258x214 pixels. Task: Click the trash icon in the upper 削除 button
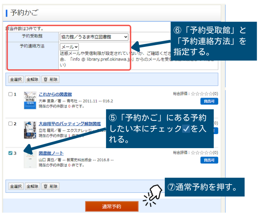pyautogui.click(x=45, y=80)
